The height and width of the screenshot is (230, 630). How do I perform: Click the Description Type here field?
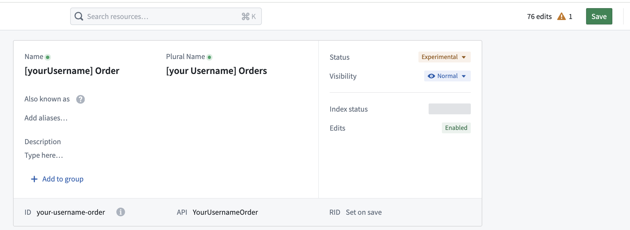coord(44,155)
